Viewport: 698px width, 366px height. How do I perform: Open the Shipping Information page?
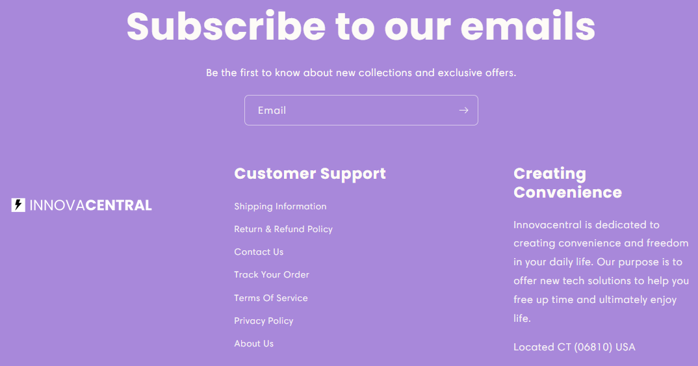[x=280, y=206]
